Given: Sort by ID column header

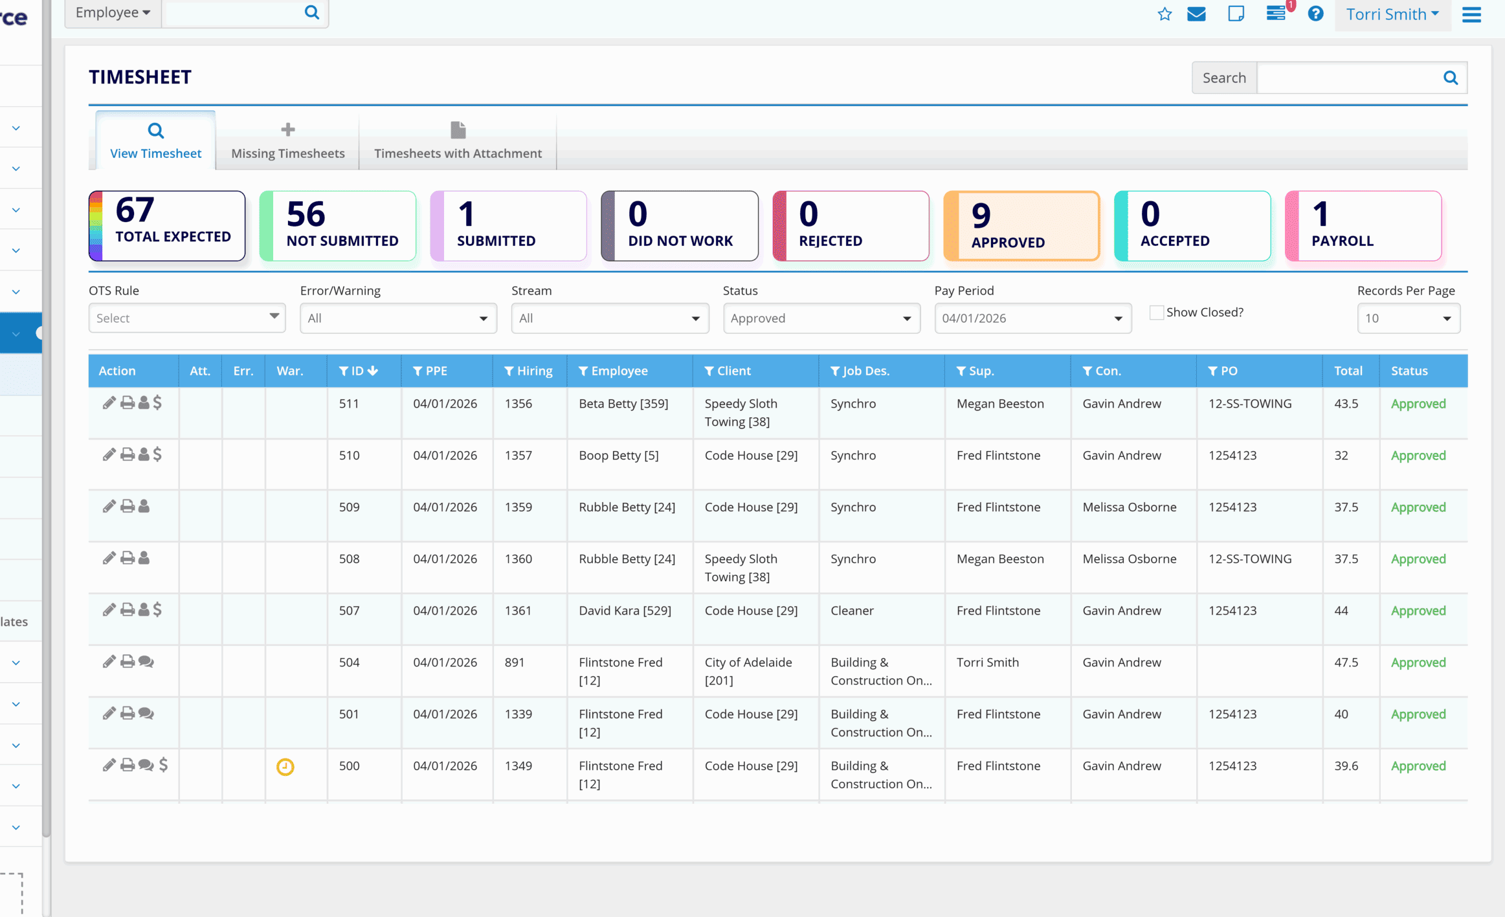Looking at the screenshot, I should coord(358,371).
